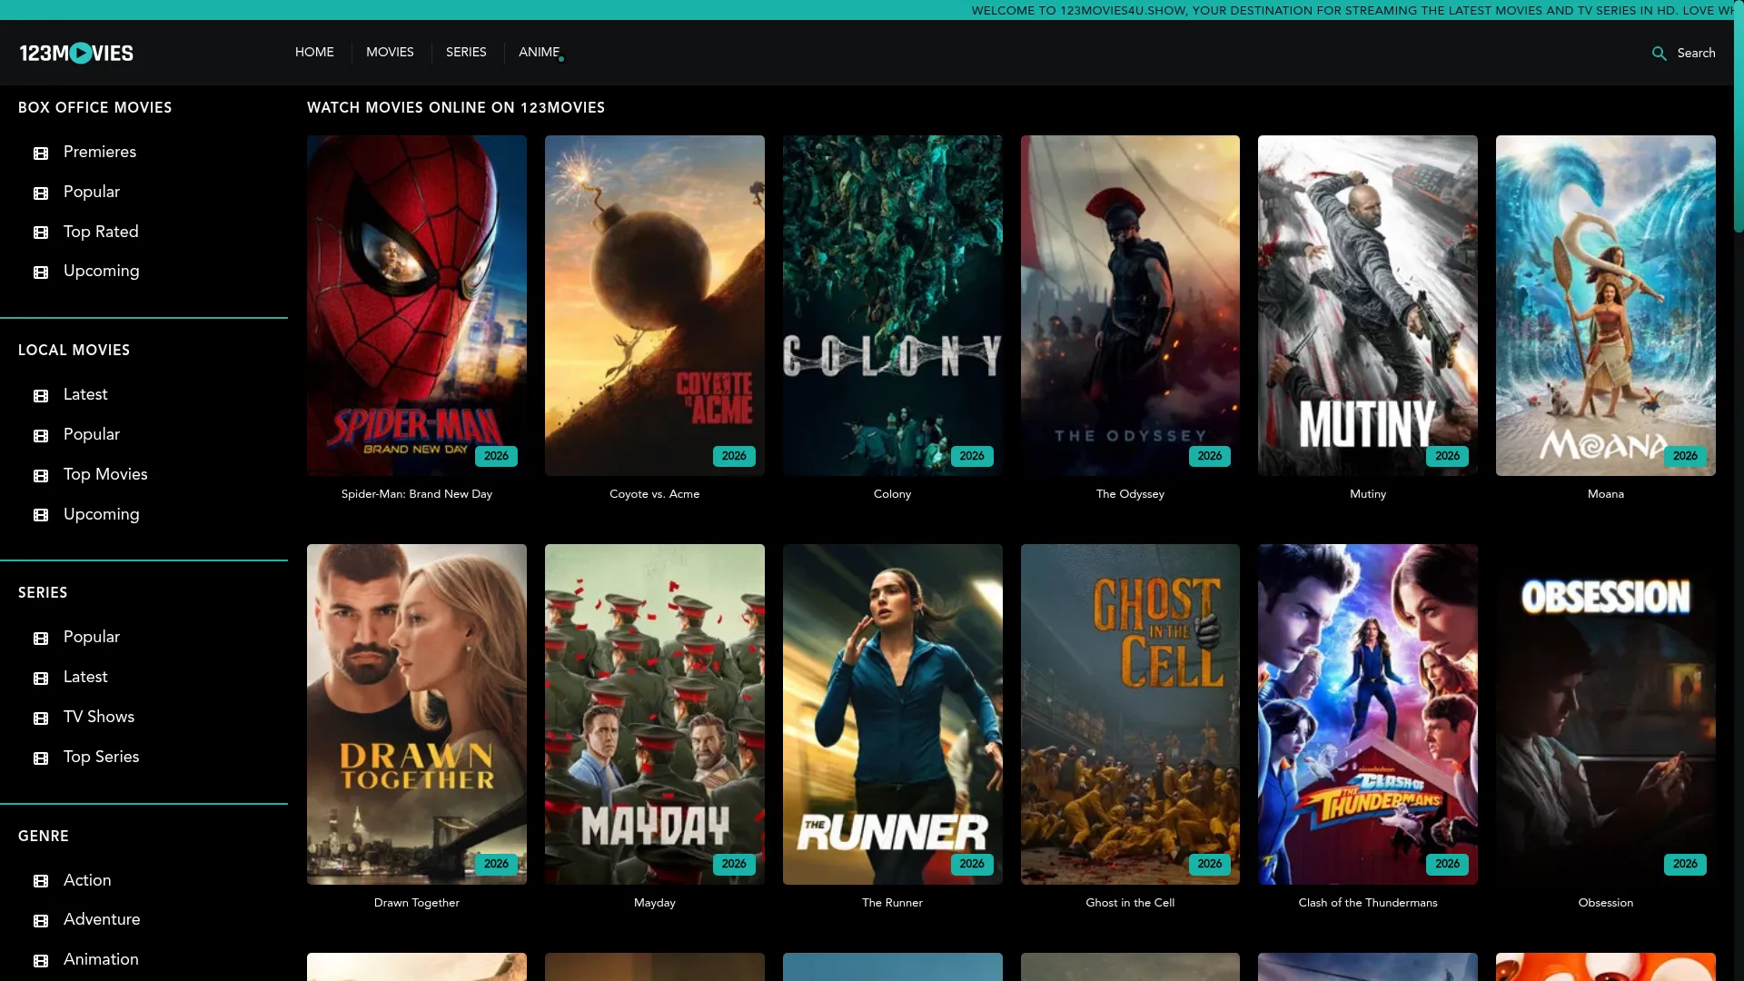Open Spider-Man: Brand New Day poster
Screen dimensions: 1744x981
pyautogui.click(x=416, y=305)
